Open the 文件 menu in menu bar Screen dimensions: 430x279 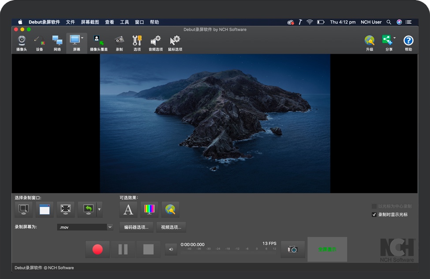pyautogui.click(x=71, y=22)
